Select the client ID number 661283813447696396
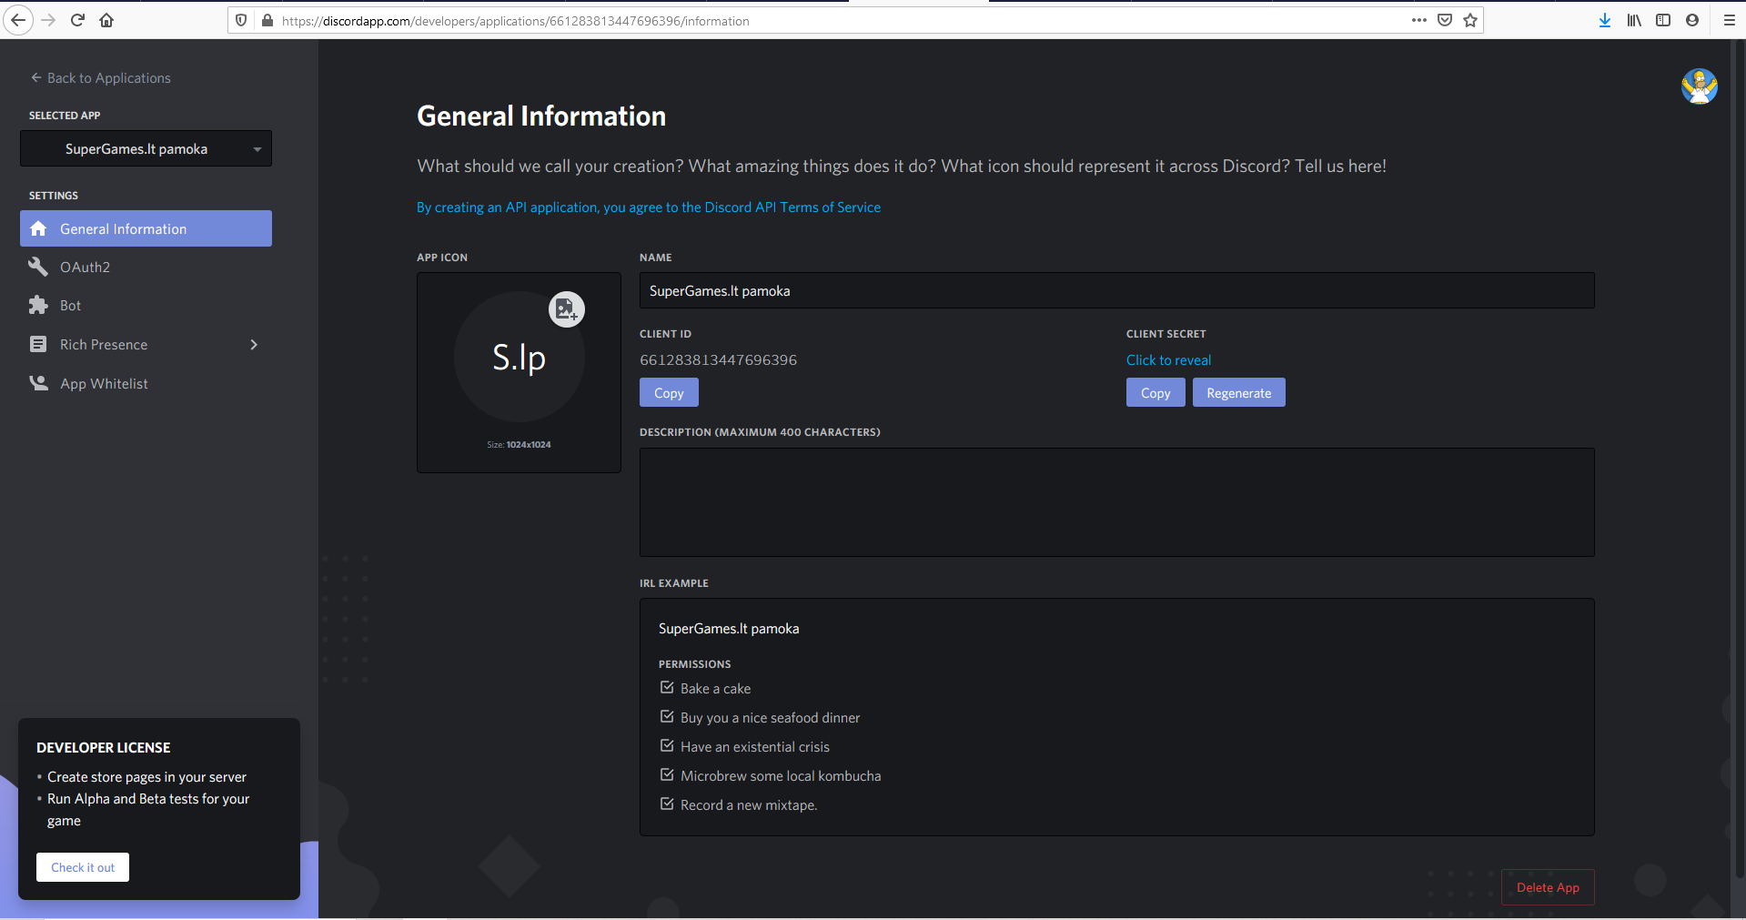 point(718,360)
